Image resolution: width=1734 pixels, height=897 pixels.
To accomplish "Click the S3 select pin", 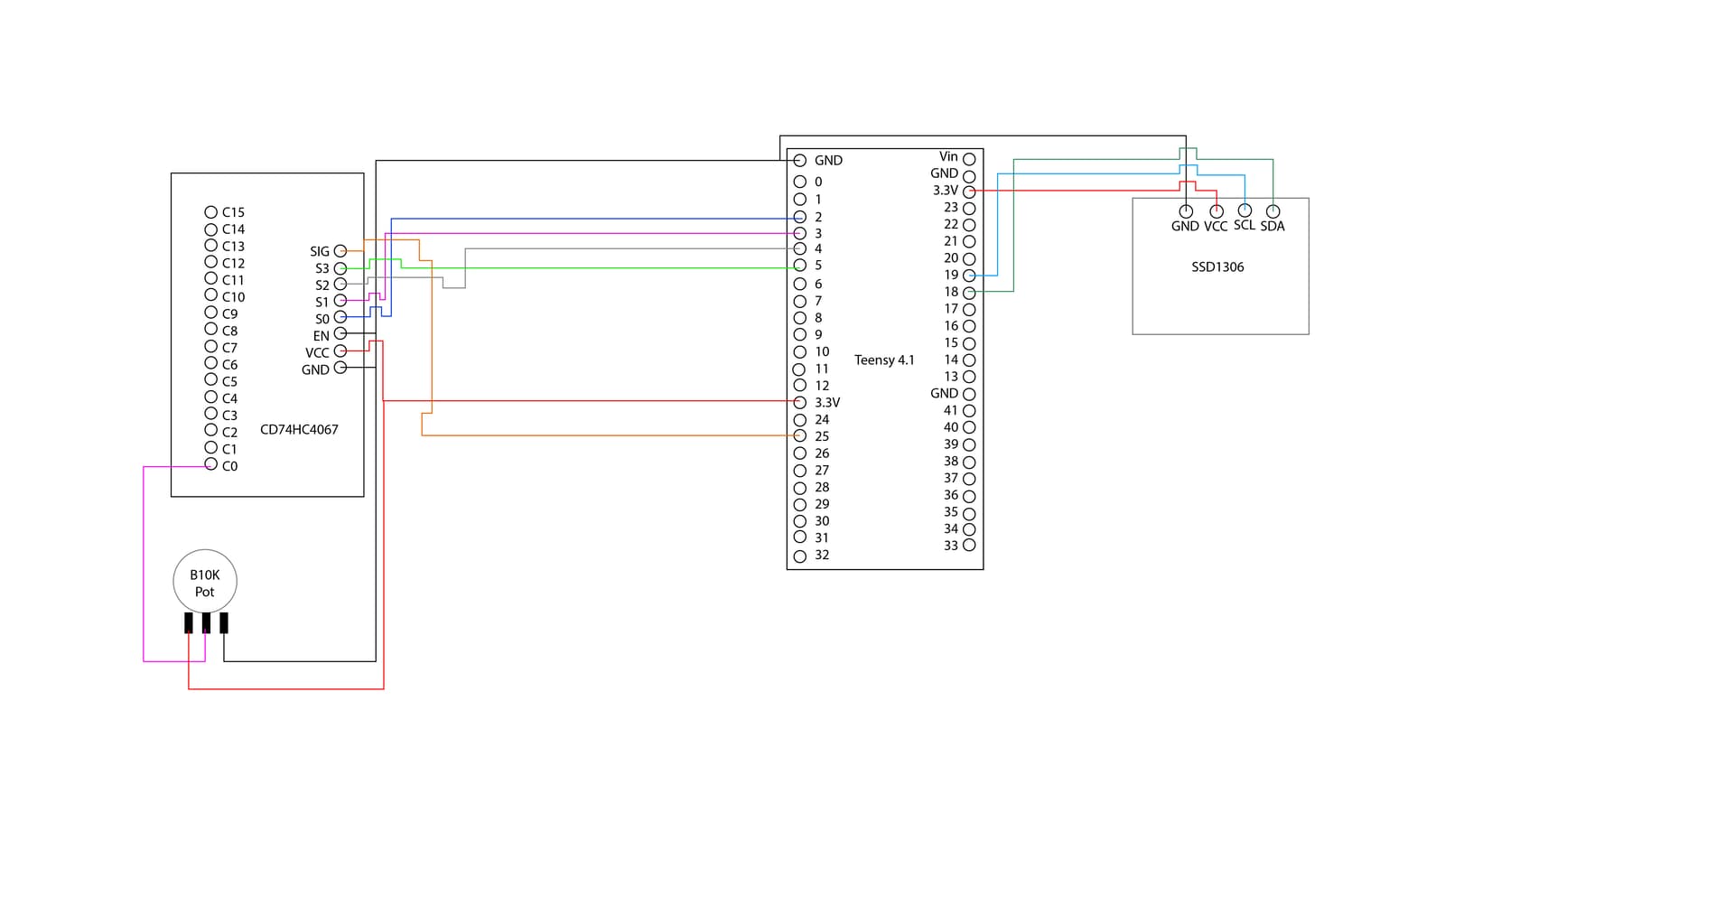I will (340, 267).
